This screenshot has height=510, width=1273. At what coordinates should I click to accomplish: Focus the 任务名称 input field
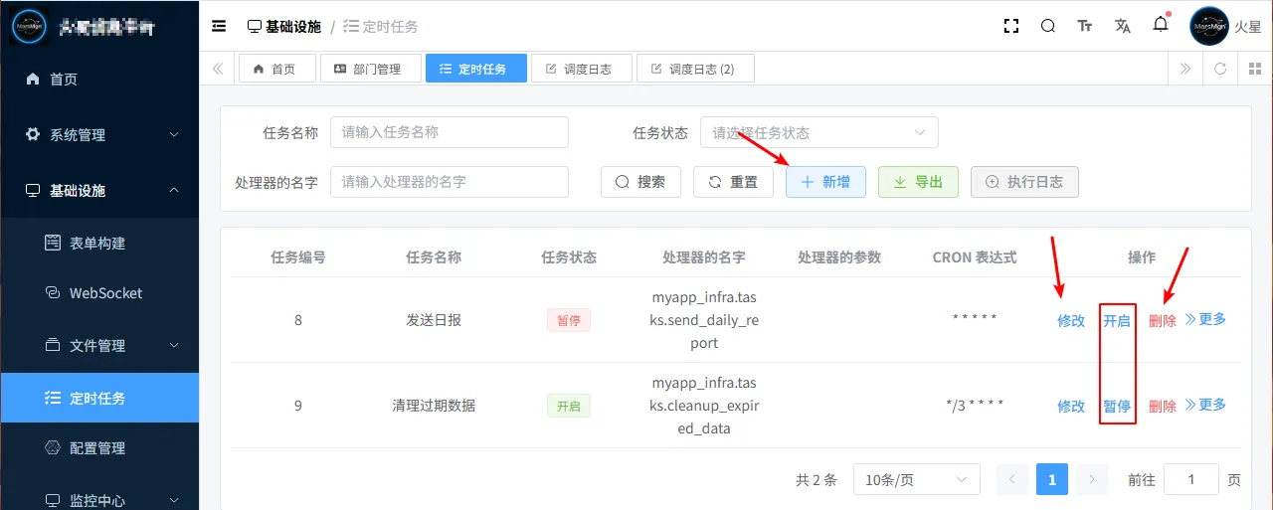(450, 132)
